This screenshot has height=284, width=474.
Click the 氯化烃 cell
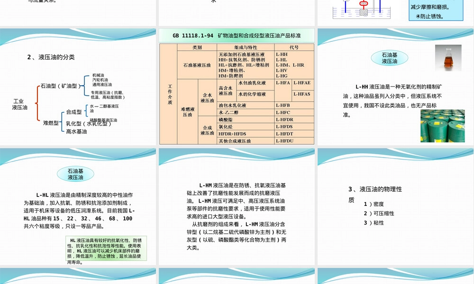(246, 127)
